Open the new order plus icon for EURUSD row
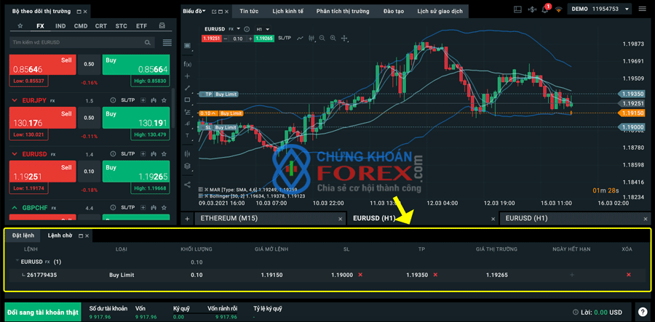The width and height of the screenshot is (655, 322). tap(143, 154)
